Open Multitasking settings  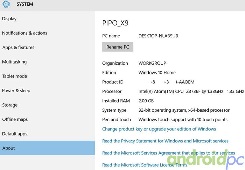coord(14,62)
